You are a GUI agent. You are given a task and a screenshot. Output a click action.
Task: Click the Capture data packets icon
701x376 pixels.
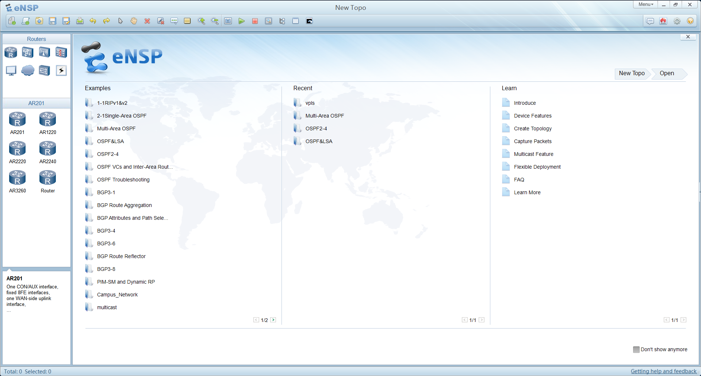268,21
